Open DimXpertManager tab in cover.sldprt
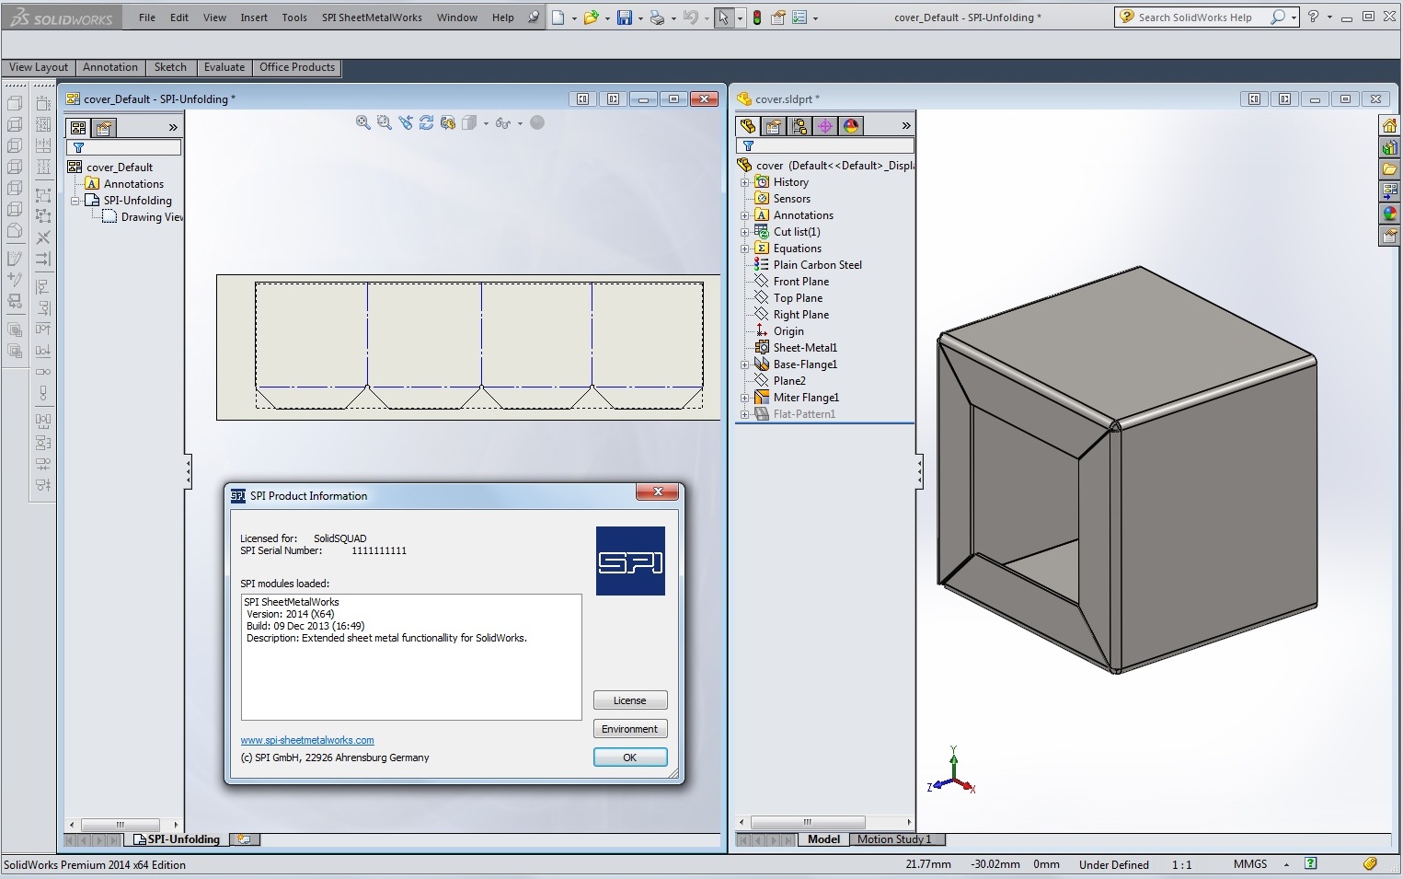Image resolution: width=1403 pixels, height=879 pixels. [825, 126]
